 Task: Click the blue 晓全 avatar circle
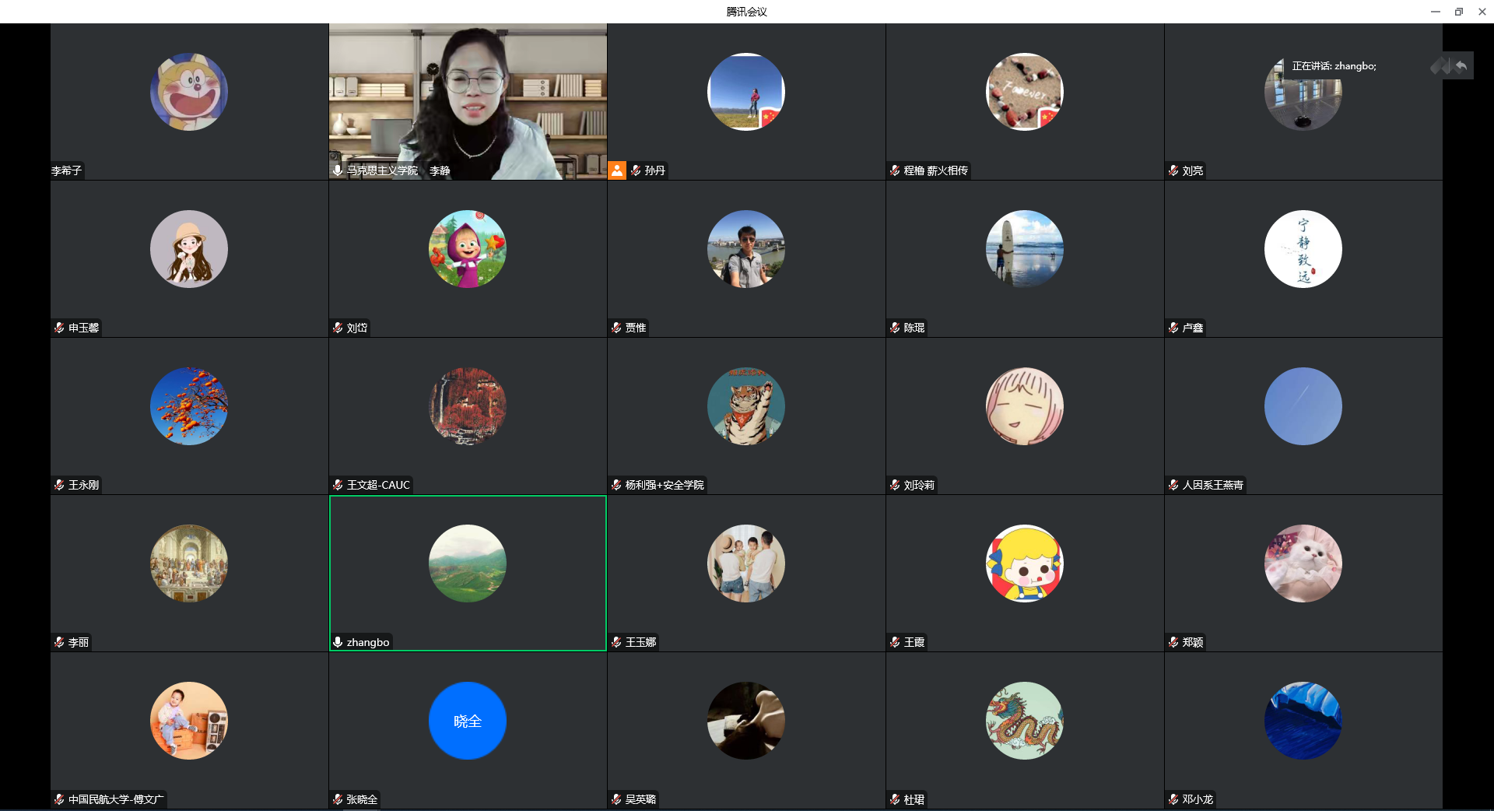[468, 721]
